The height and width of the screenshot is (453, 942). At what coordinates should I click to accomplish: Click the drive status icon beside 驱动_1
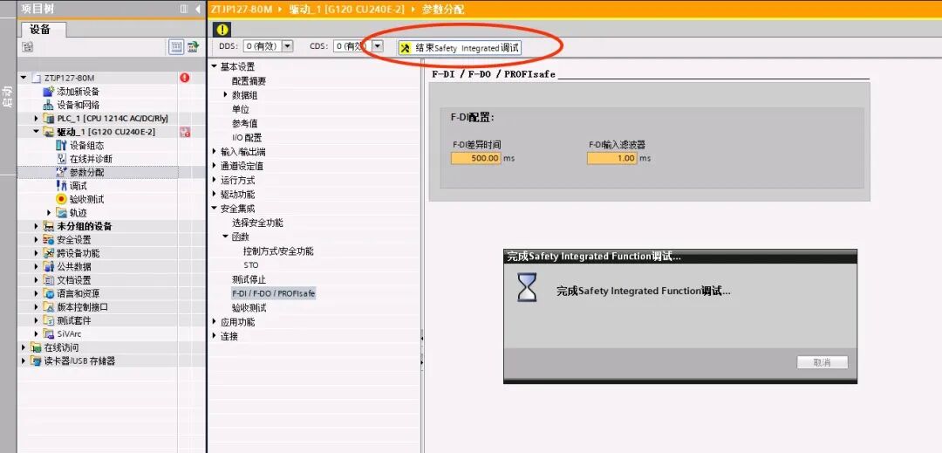185,132
